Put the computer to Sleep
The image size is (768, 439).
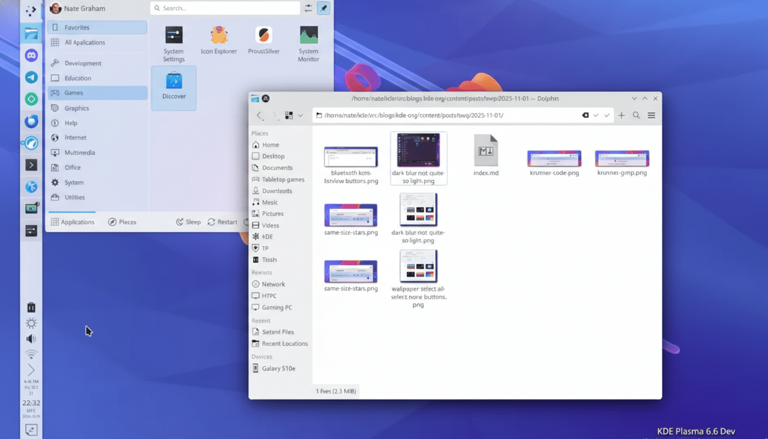(188, 222)
